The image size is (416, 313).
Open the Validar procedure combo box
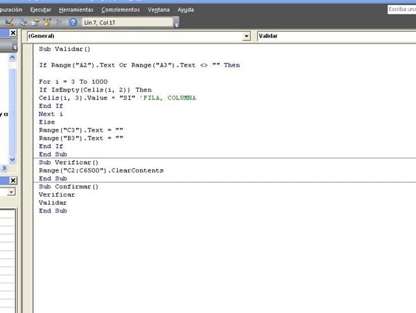pos(336,36)
